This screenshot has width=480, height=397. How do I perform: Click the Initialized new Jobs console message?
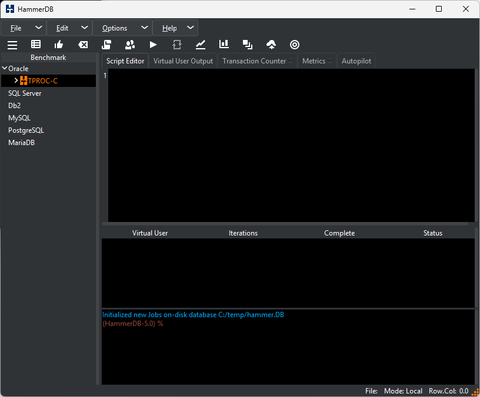(193, 314)
